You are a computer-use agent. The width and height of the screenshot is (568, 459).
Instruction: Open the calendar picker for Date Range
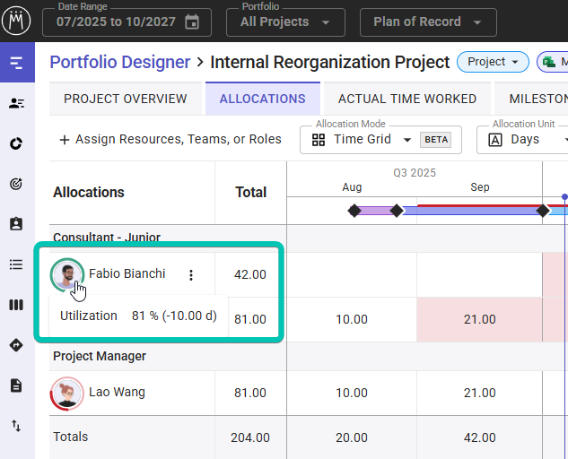click(192, 22)
